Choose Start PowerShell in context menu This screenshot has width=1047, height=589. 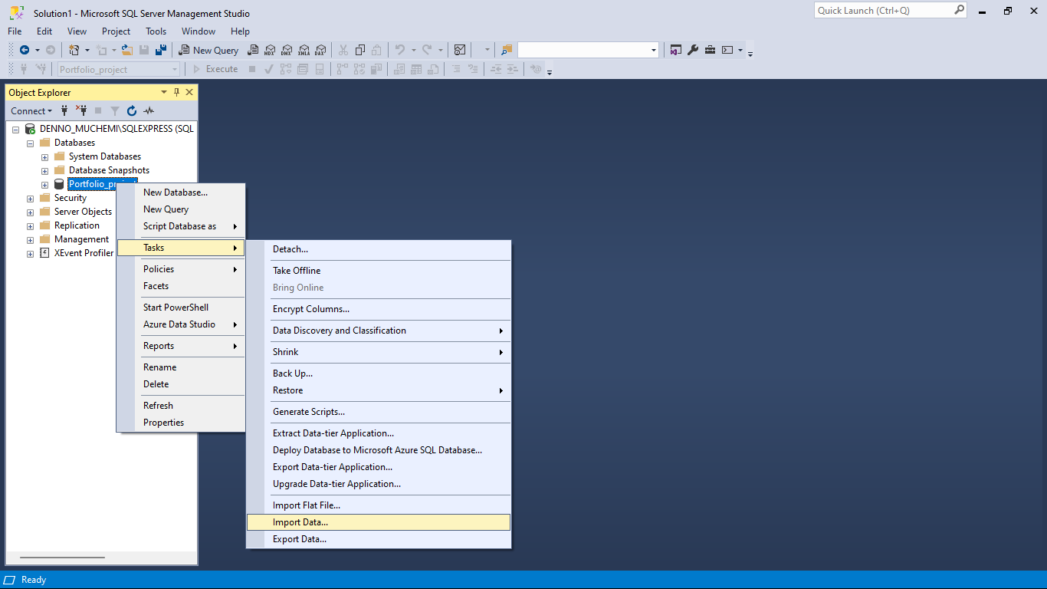[181, 308]
